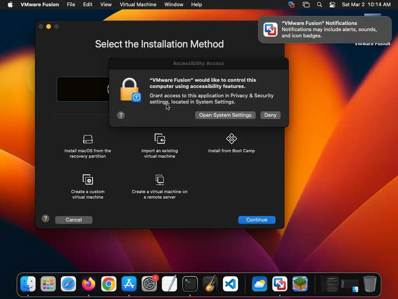Open Finder from the dock
398x299 pixels.
tap(28, 284)
